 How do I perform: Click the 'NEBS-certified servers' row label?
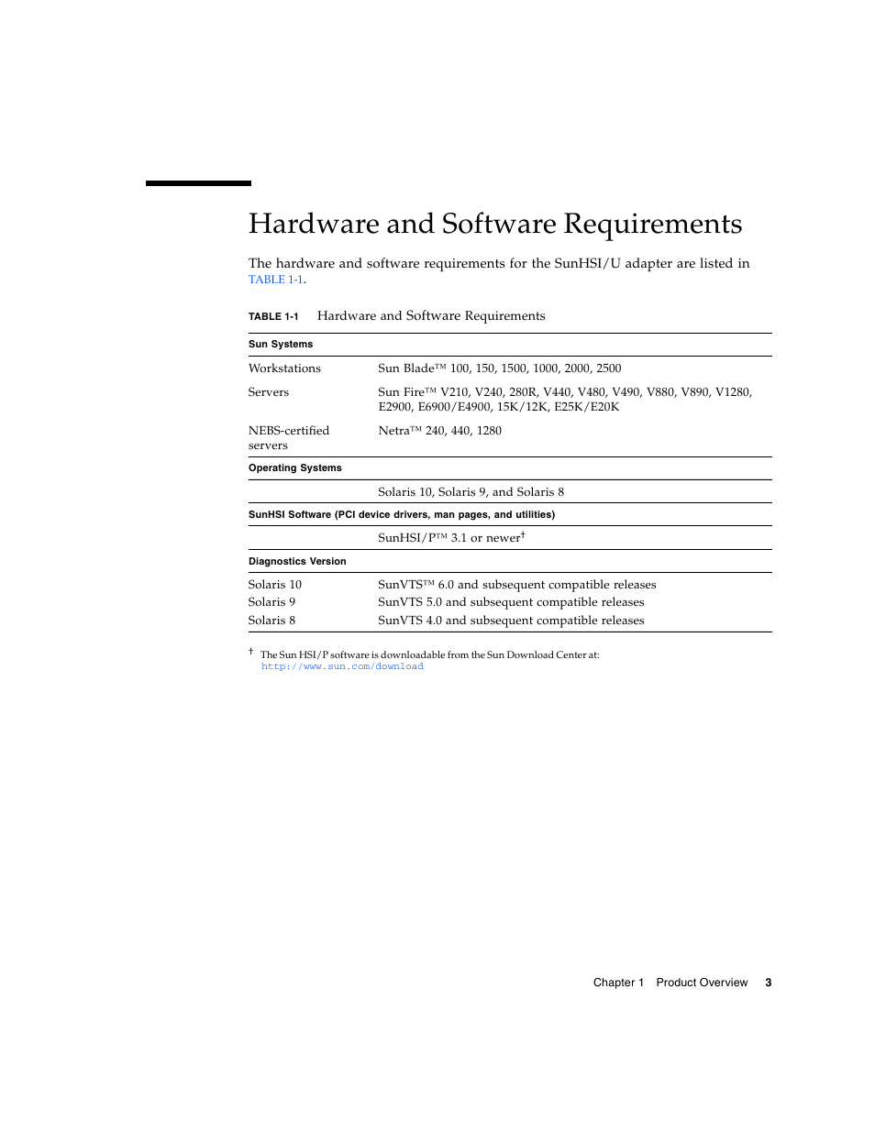coord(289,438)
